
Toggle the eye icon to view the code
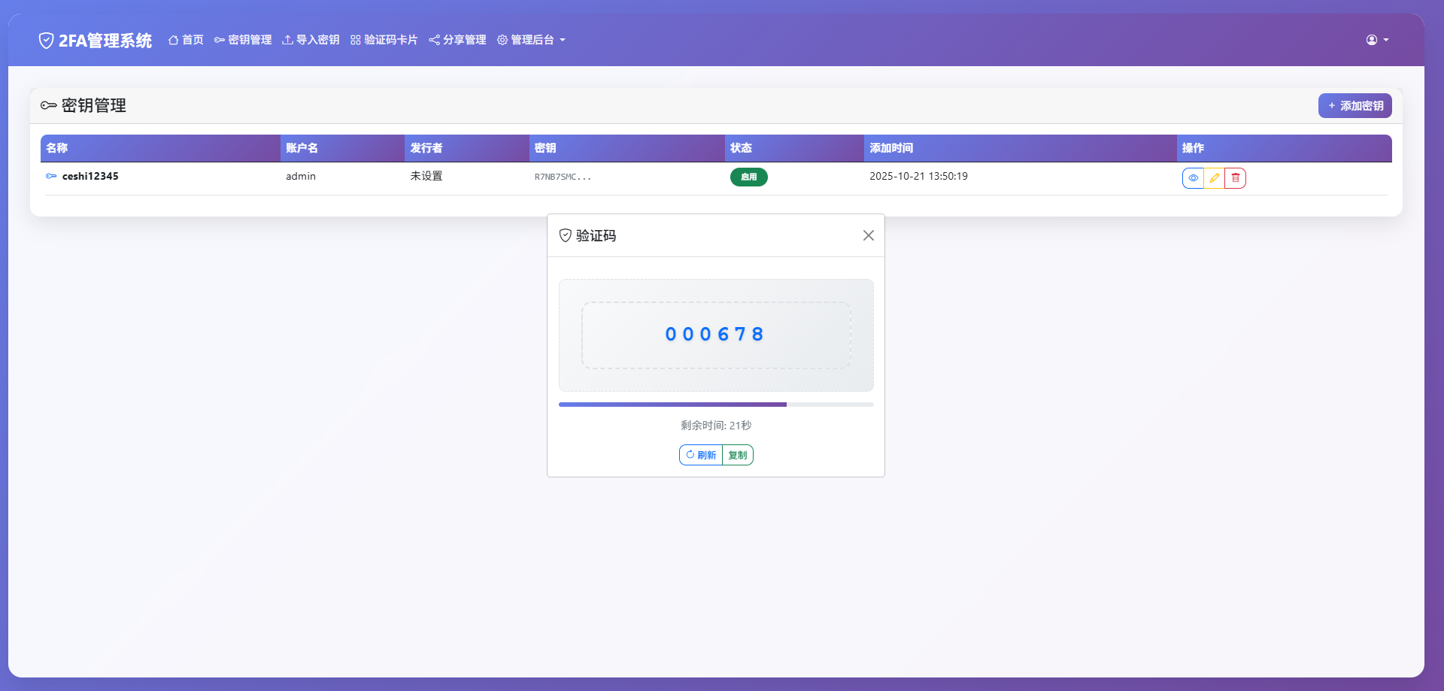click(x=1194, y=177)
